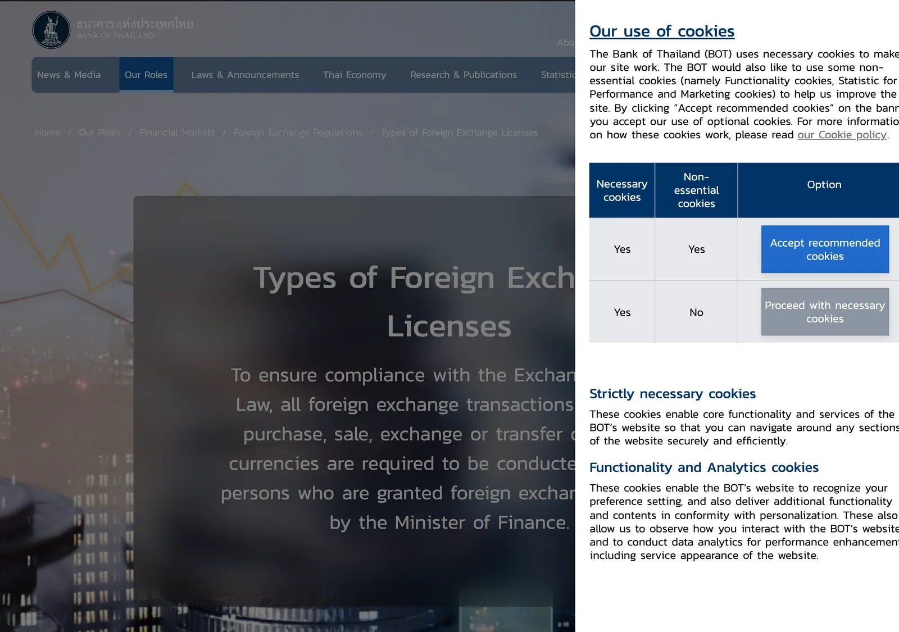
Task: Go to Home breadcrumb link
Action: (48, 133)
